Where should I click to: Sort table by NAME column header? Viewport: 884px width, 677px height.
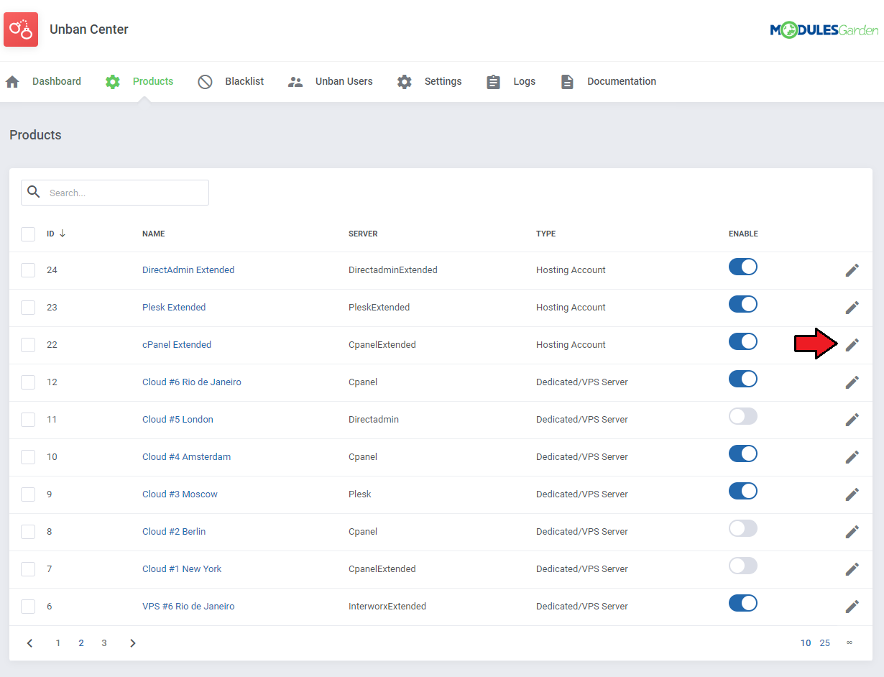(154, 234)
